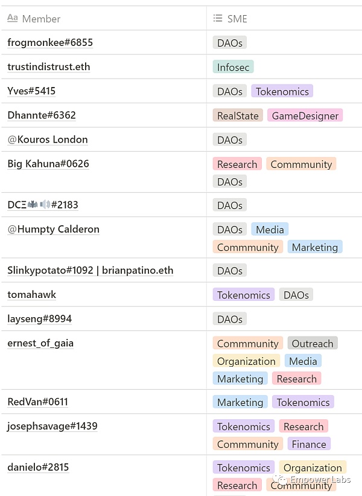Click the multi-select list icon beside SME
362x496 pixels.
[x=217, y=18]
